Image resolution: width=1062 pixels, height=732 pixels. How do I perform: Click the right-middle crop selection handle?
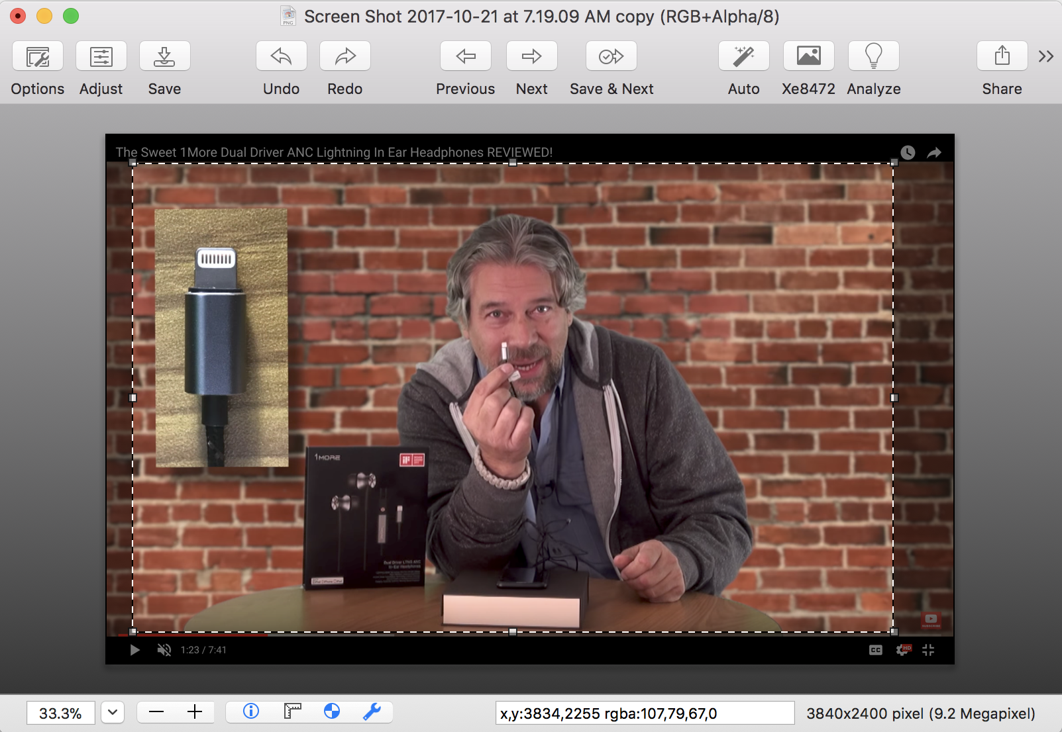(894, 398)
